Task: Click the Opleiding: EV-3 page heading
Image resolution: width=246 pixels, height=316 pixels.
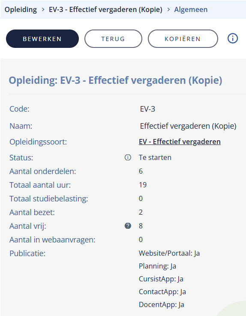Action: pyautogui.click(x=115, y=80)
